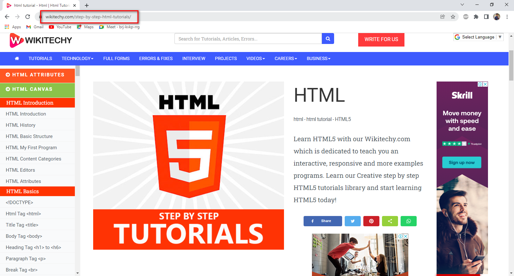The image size is (514, 276).
Task: Open the CAREERS dropdown menu
Action: point(286,58)
